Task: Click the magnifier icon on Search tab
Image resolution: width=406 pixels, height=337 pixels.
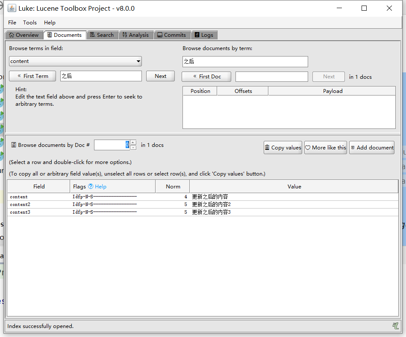Action: (x=92, y=35)
